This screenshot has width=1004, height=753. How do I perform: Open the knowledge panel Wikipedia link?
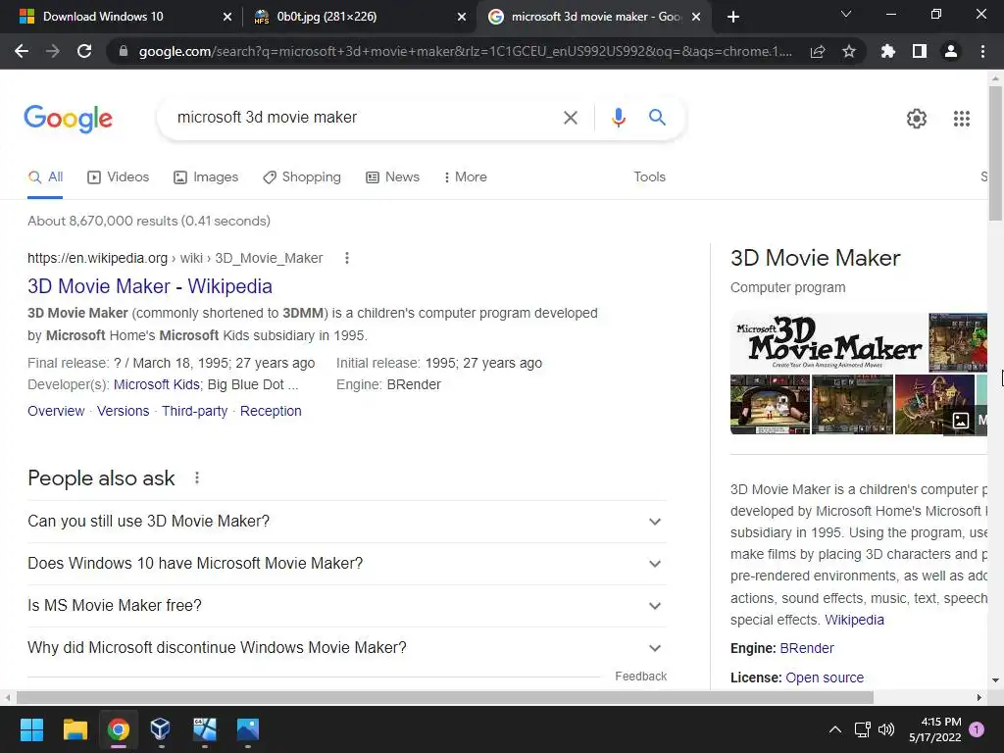(854, 620)
